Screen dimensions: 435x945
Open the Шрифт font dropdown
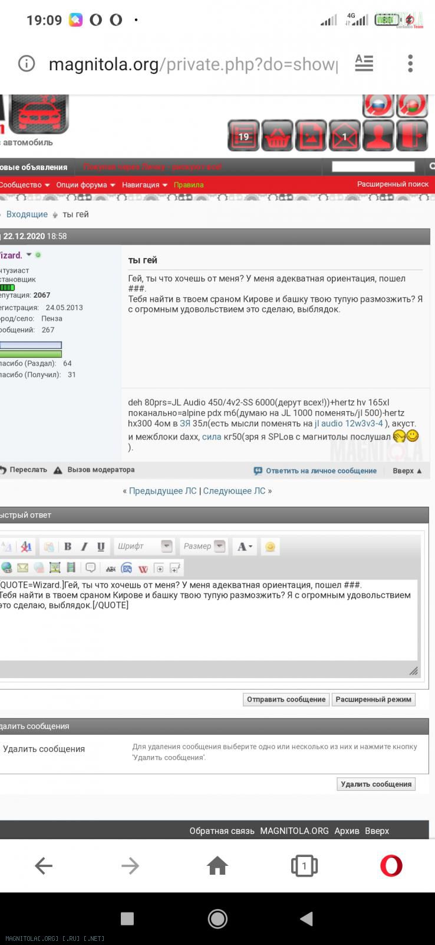[144, 546]
